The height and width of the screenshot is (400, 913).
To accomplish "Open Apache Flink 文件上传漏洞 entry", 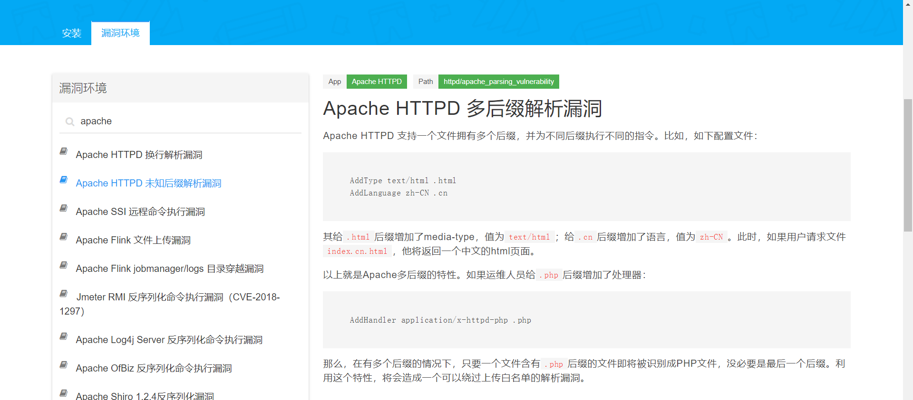I will pyautogui.click(x=133, y=240).
